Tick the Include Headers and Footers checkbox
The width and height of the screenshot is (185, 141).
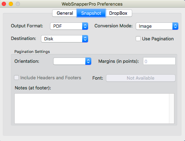16,78
